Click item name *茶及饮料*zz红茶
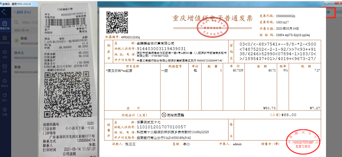The width and height of the screenshot is (342, 157). 119,71
